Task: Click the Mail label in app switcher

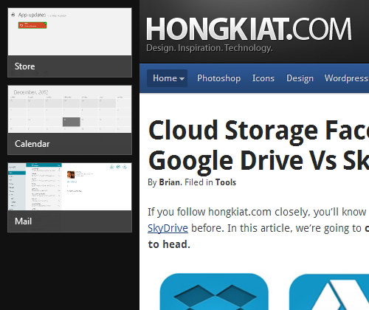Action: pos(24,221)
